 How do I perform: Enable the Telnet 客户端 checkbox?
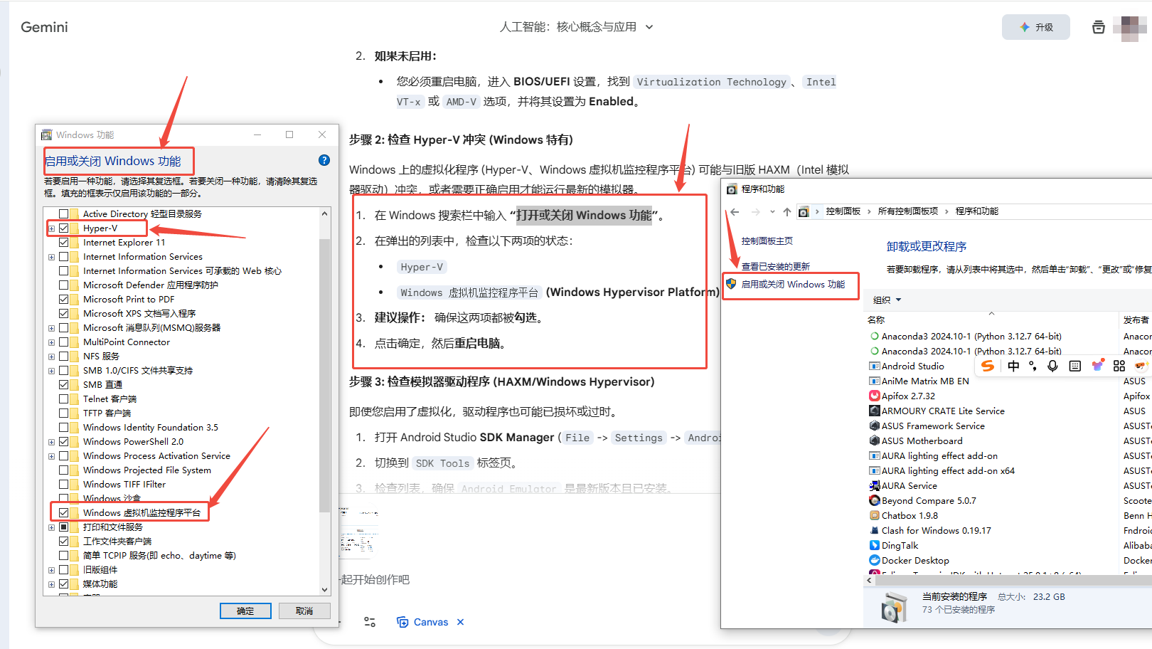coord(64,399)
